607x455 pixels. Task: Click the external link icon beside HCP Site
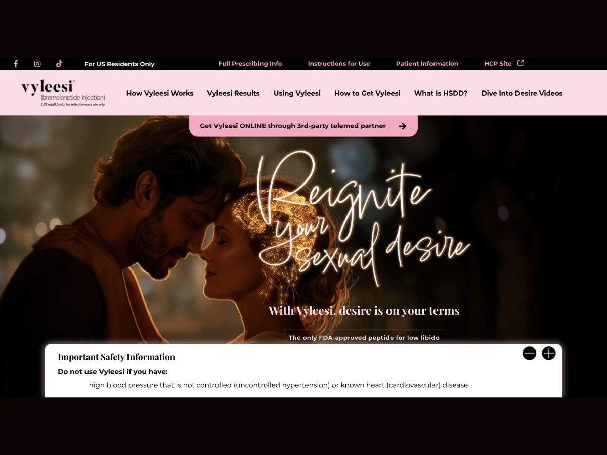point(521,63)
